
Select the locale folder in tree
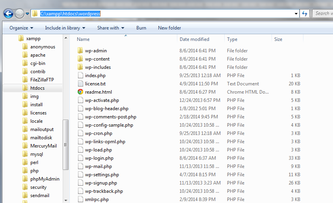click(37, 121)
